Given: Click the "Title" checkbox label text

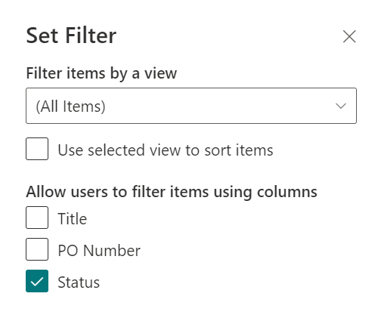Looking at the screenshot, I should point(73,218).
